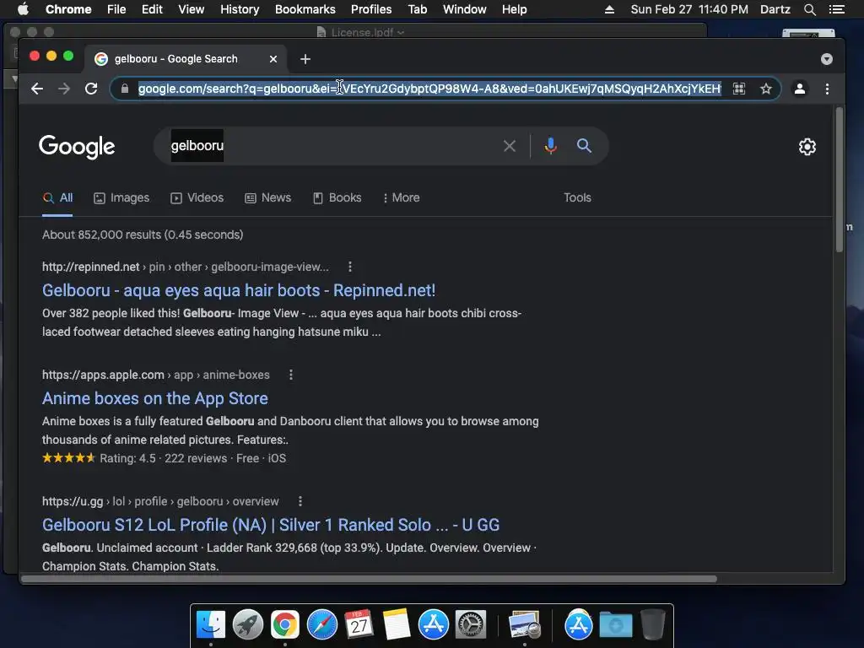
Task: Open Chrome's three-dot menu
Action: pyautogui.click(x=827, y=89)
